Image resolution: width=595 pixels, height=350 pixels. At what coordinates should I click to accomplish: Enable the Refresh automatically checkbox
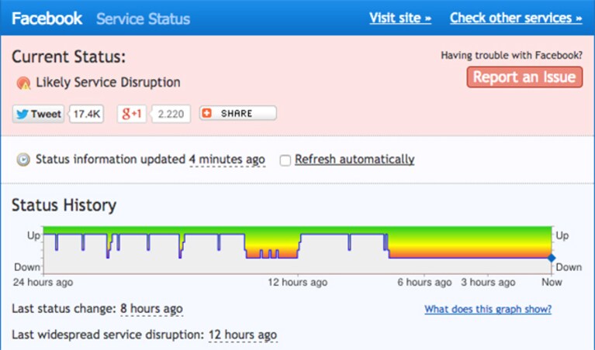[x=285, y=160]
